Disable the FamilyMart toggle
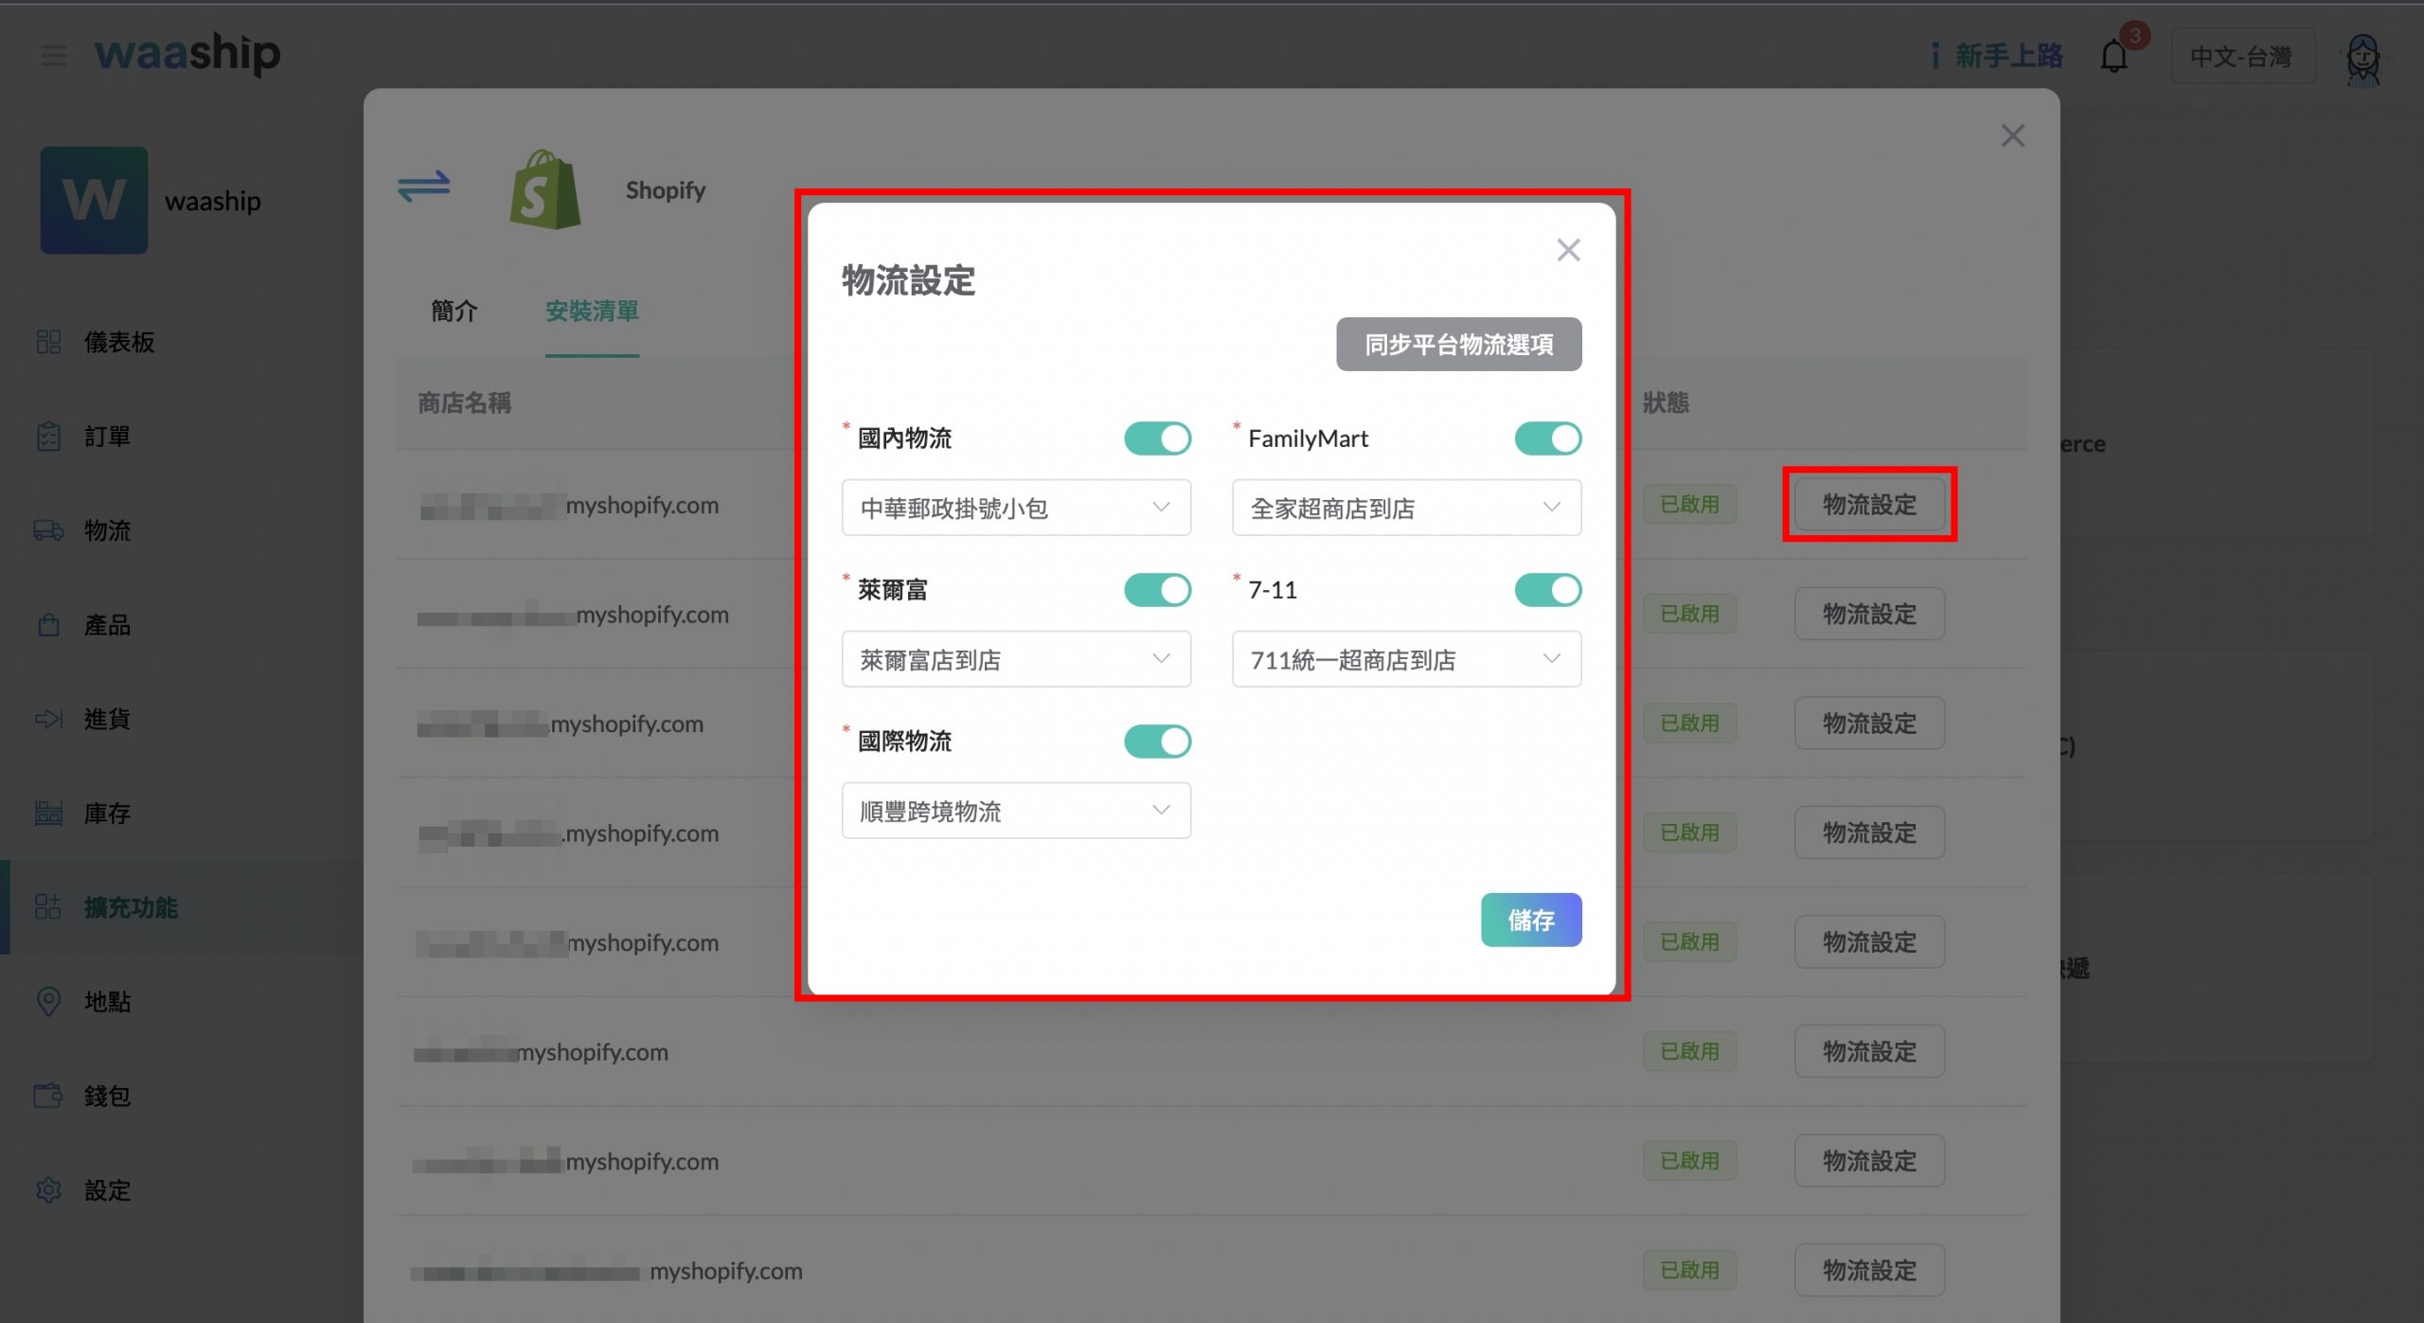This screenshot has width=2424, height=1323. (x=1547, y=438)
